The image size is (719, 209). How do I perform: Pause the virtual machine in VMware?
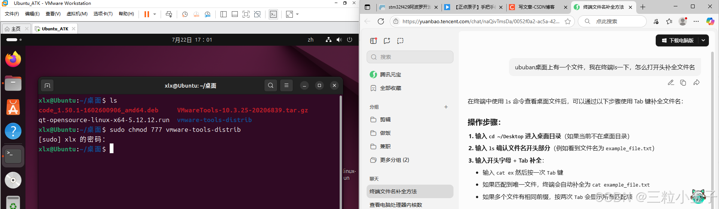coord(147,14)
